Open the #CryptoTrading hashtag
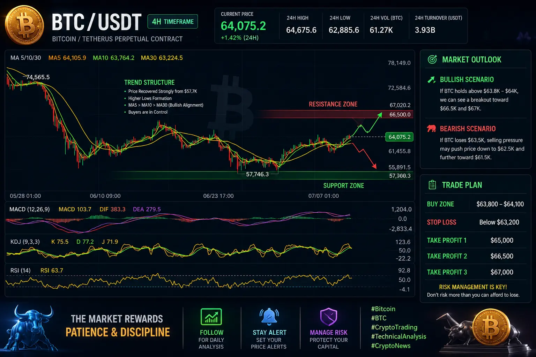This screenshot has width=536, height=357. tap(394, 327)
